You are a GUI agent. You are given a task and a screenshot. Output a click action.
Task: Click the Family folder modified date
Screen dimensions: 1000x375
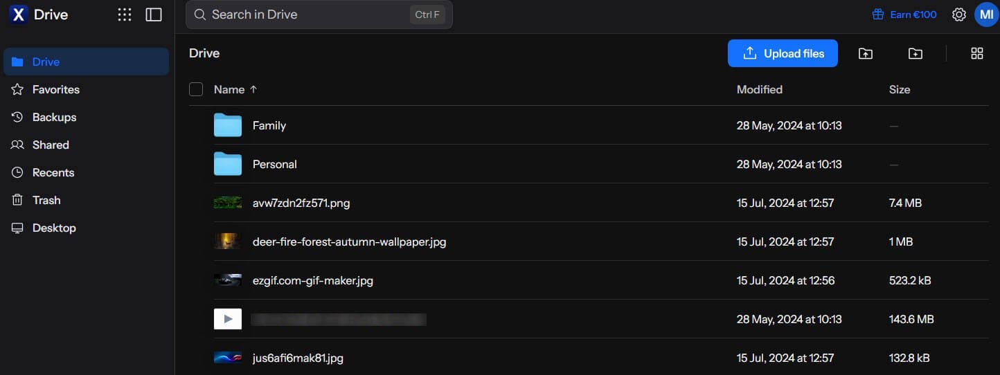pos(789,125)
